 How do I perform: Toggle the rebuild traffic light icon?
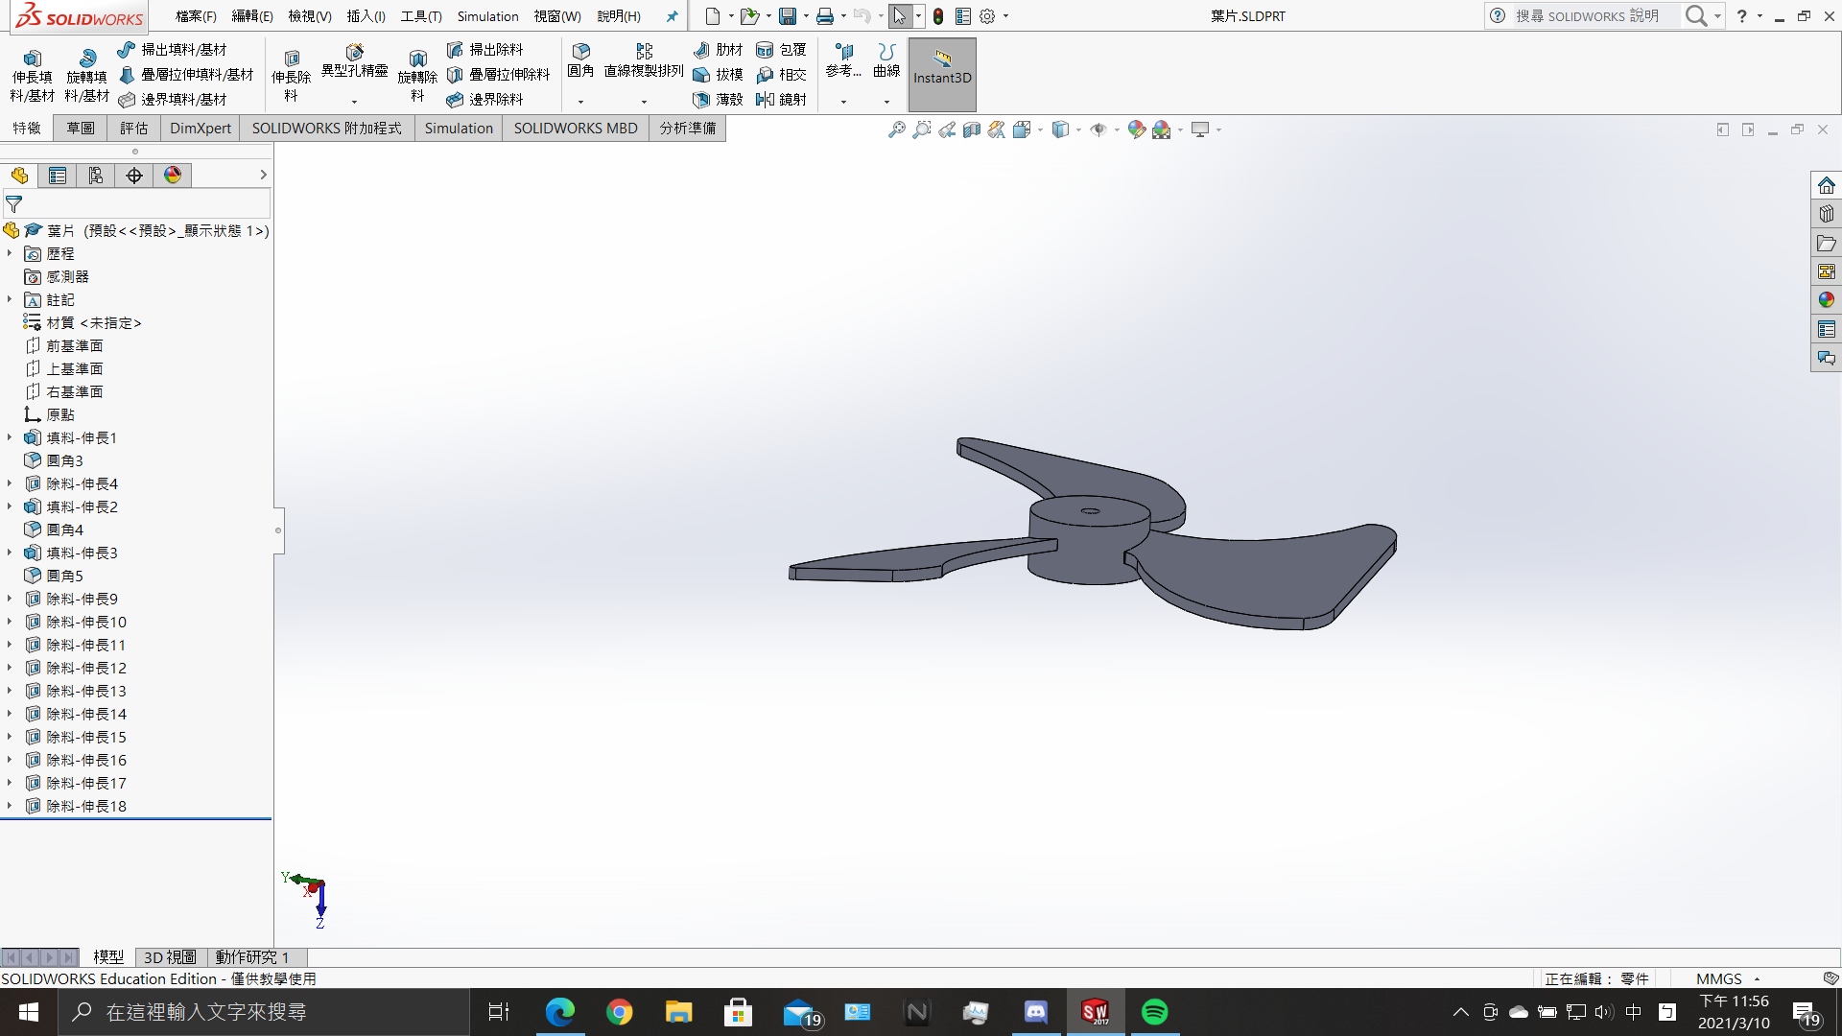pyautogui.click(x=938, y=16)
